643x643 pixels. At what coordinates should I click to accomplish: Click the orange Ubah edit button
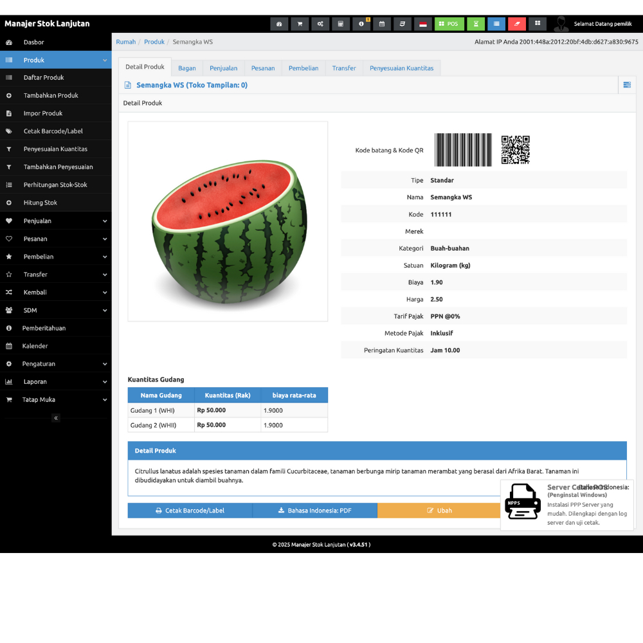pyautogui.click(x=439, y=511)
